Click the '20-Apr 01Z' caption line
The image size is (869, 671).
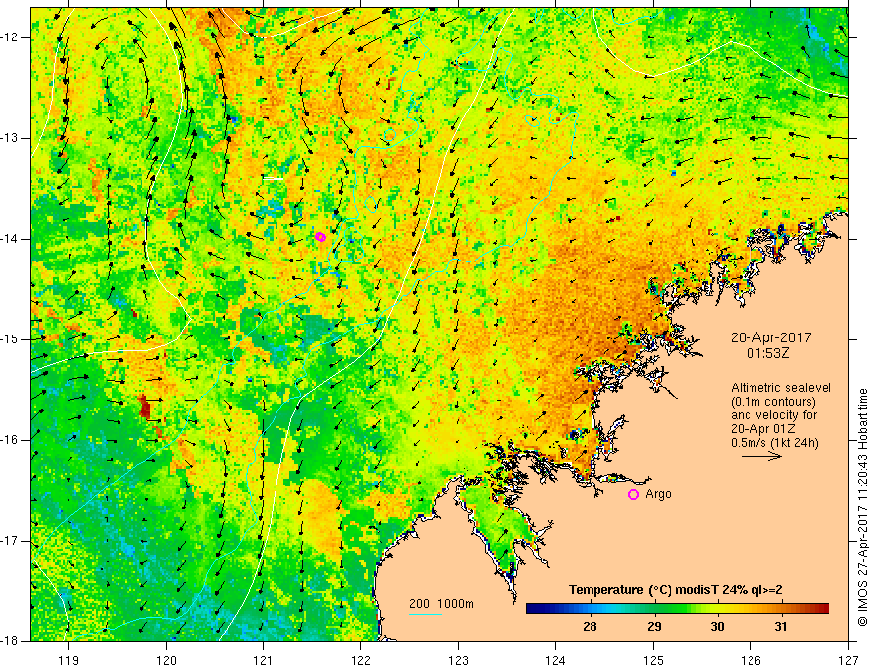click(x=762, y=429)
